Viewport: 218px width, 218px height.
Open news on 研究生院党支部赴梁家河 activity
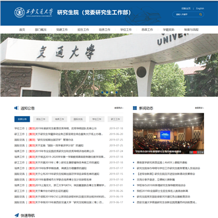[x=163, y=197]
